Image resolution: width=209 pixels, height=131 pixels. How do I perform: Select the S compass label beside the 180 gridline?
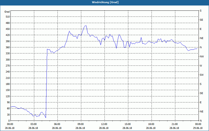click(201, 84)
